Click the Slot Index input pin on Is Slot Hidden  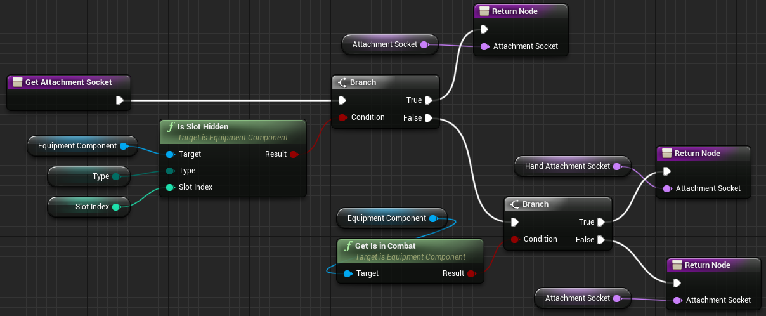click(x=169, y=187)
